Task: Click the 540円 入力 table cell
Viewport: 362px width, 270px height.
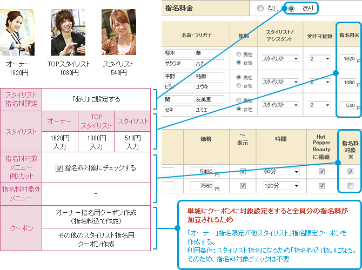Action: (x=132, y=142)
